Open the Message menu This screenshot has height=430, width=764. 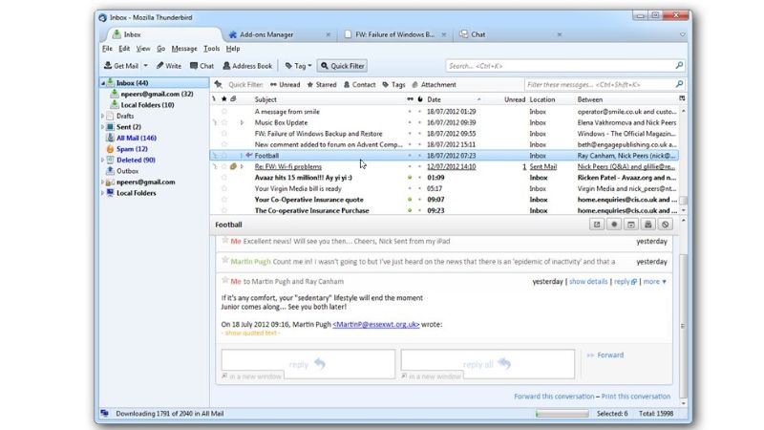click(x=184, y=49)
